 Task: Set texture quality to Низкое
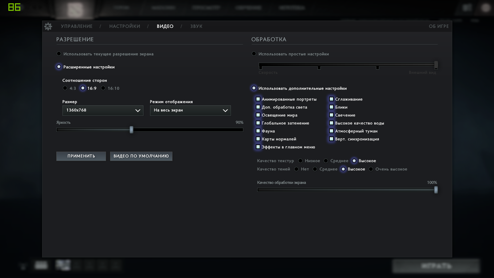[x=300, y=161]
